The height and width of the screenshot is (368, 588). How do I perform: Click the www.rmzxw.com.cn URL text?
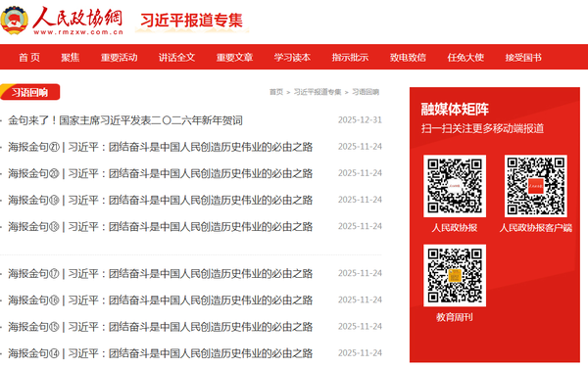pyautogui.click(x=78, y=32)
